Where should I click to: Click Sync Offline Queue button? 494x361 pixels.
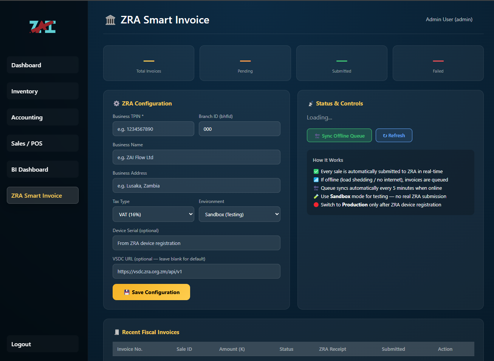point(339,136)
